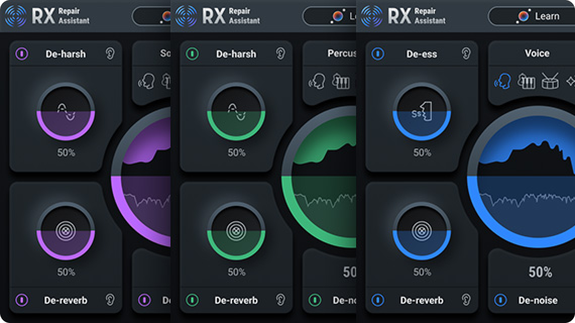Click the De-harsh label in the green panel
Image resolution: width=575 pixels, height=323 pixels.
236,54
